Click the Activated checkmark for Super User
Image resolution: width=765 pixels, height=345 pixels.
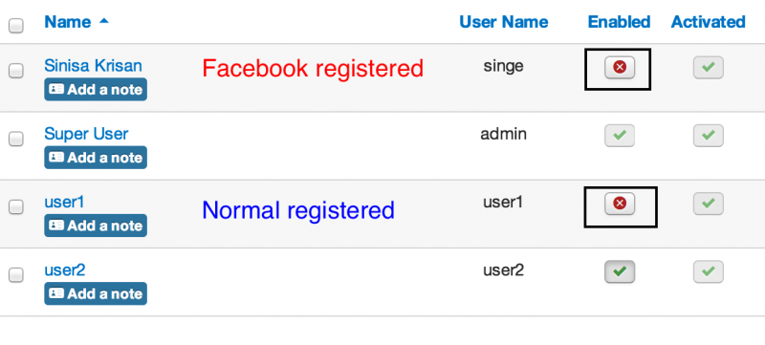708,136
